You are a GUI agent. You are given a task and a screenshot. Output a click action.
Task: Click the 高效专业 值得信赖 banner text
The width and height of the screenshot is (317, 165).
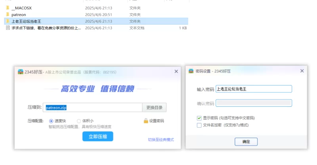click(97, 89)
